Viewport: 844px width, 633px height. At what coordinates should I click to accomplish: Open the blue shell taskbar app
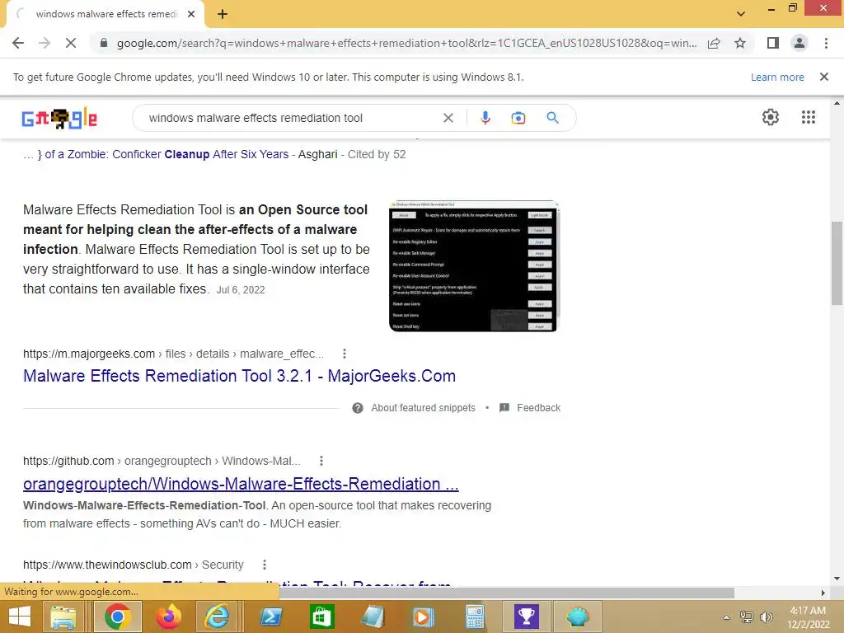(578, 617)
